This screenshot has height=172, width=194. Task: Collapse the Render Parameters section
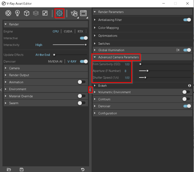[142, 12]
